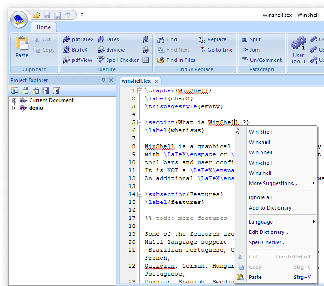Open the More Suggestions submenu
324x286 pixels.
(x=273, y=183)
